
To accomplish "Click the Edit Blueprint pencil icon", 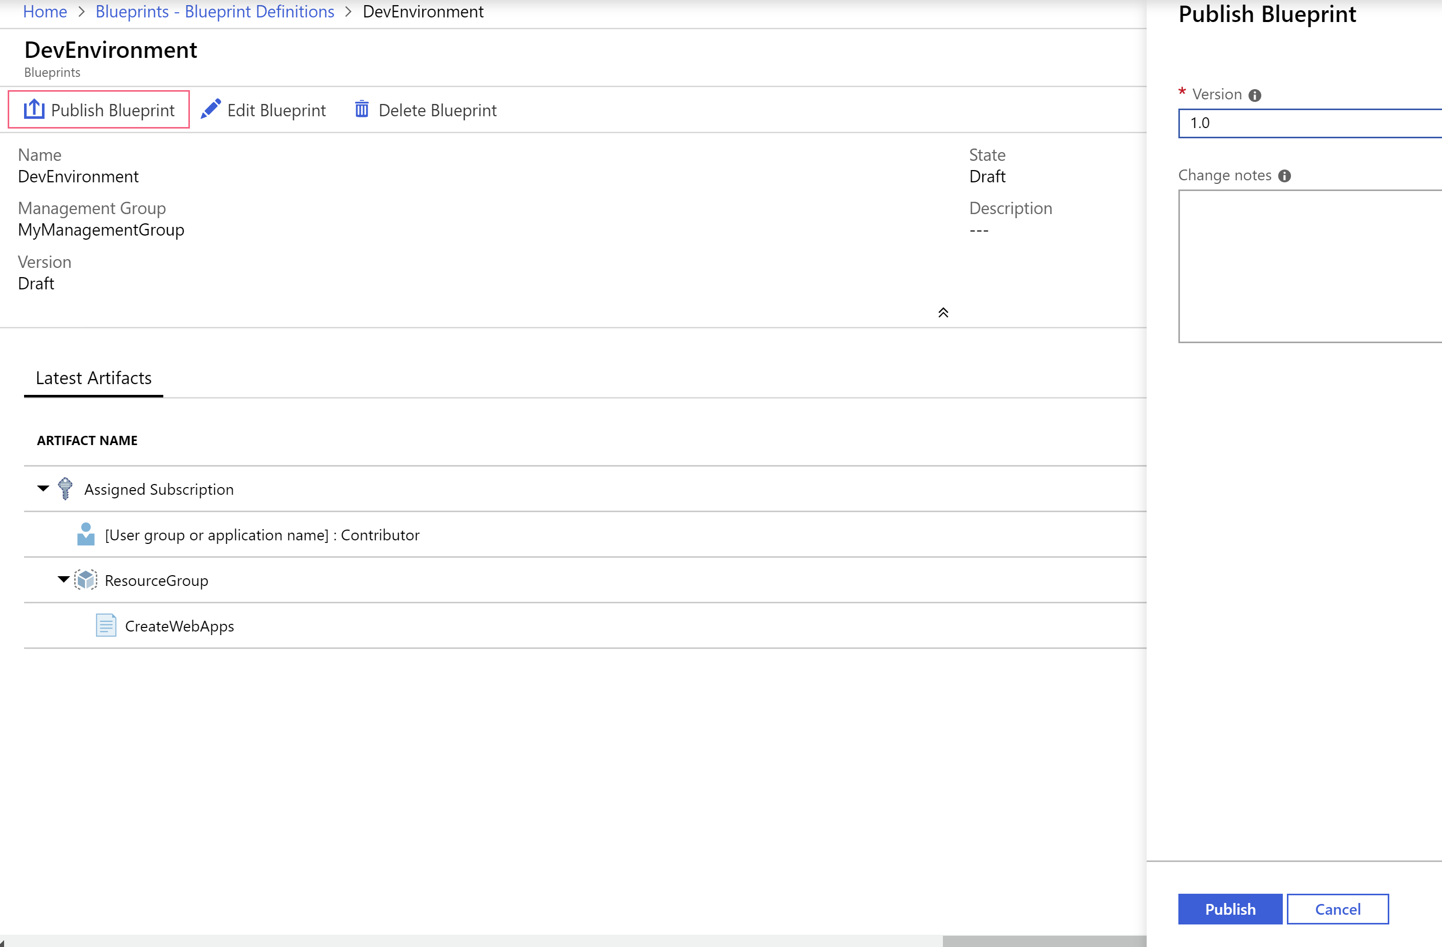I will [210, 109].
